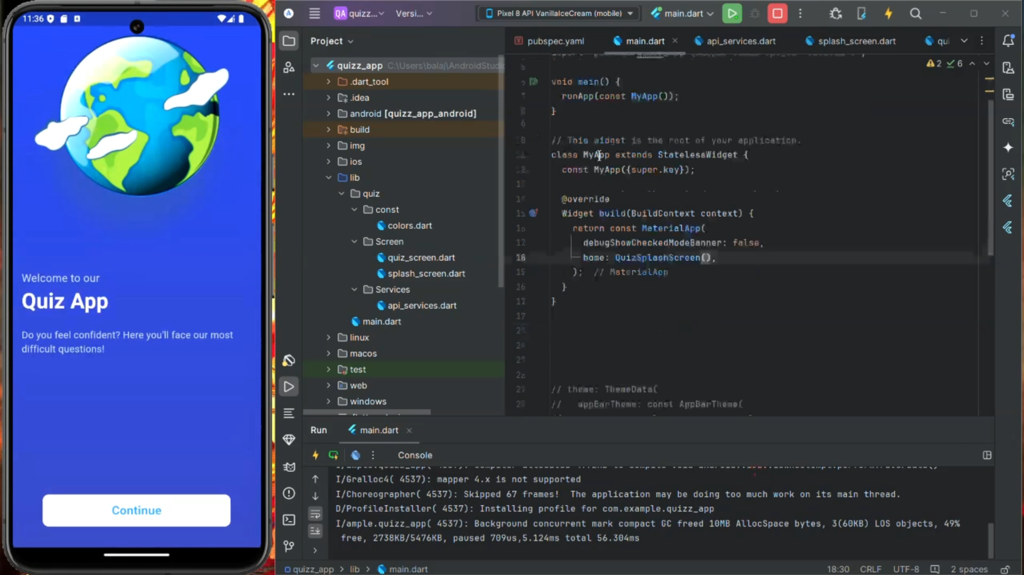
Task: Expand the android folder in project tree
Action: 329,114
